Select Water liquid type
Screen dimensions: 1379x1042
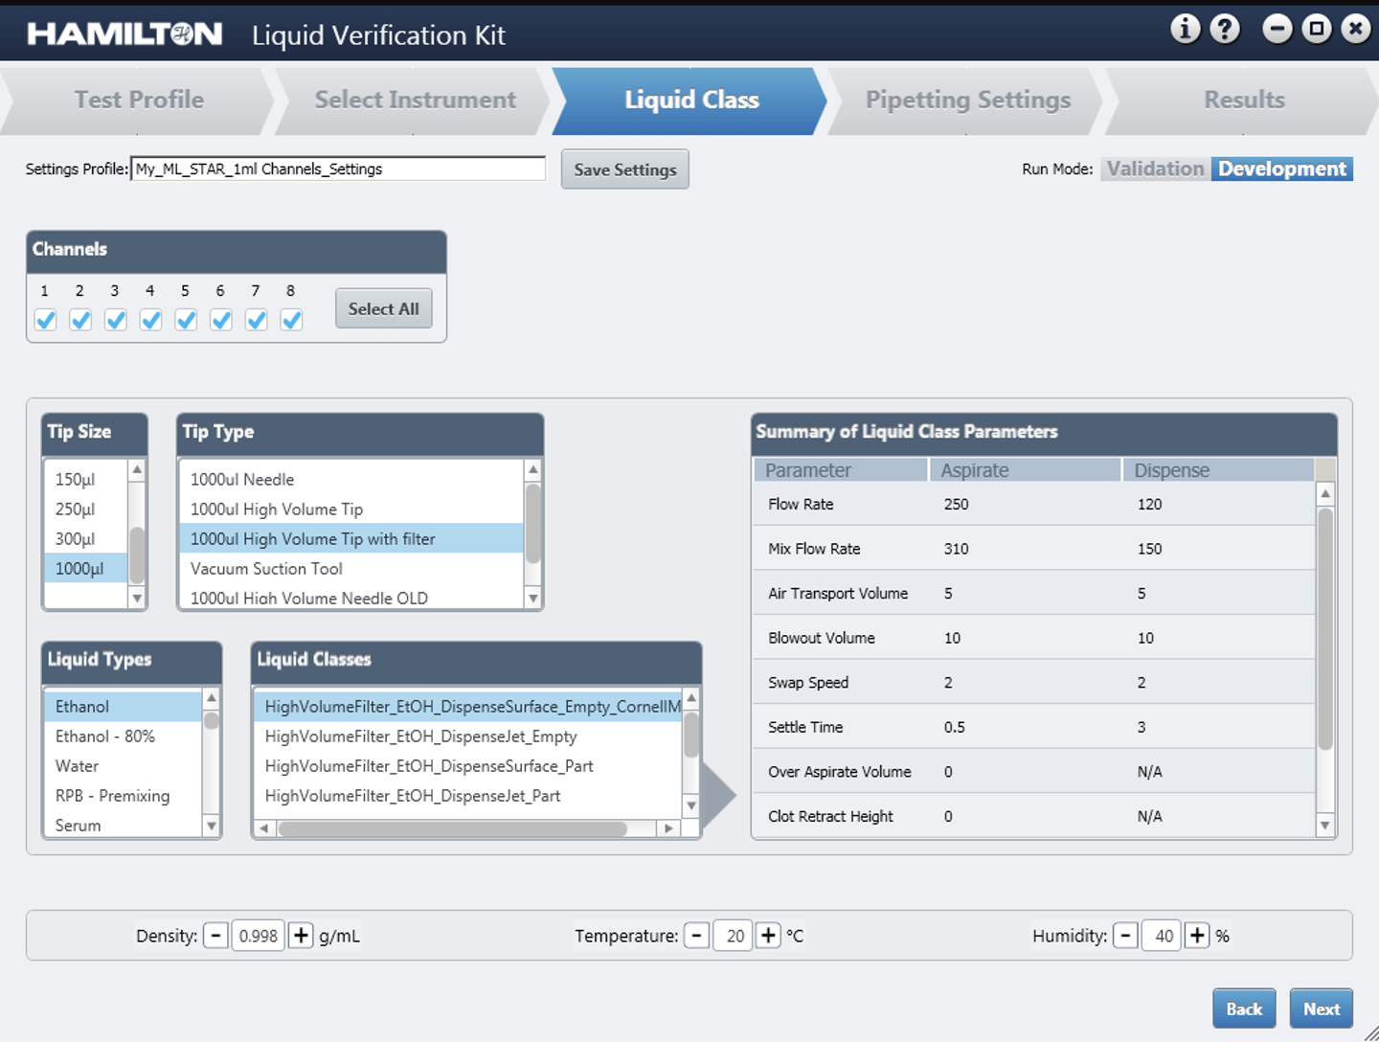pos(123,765)
